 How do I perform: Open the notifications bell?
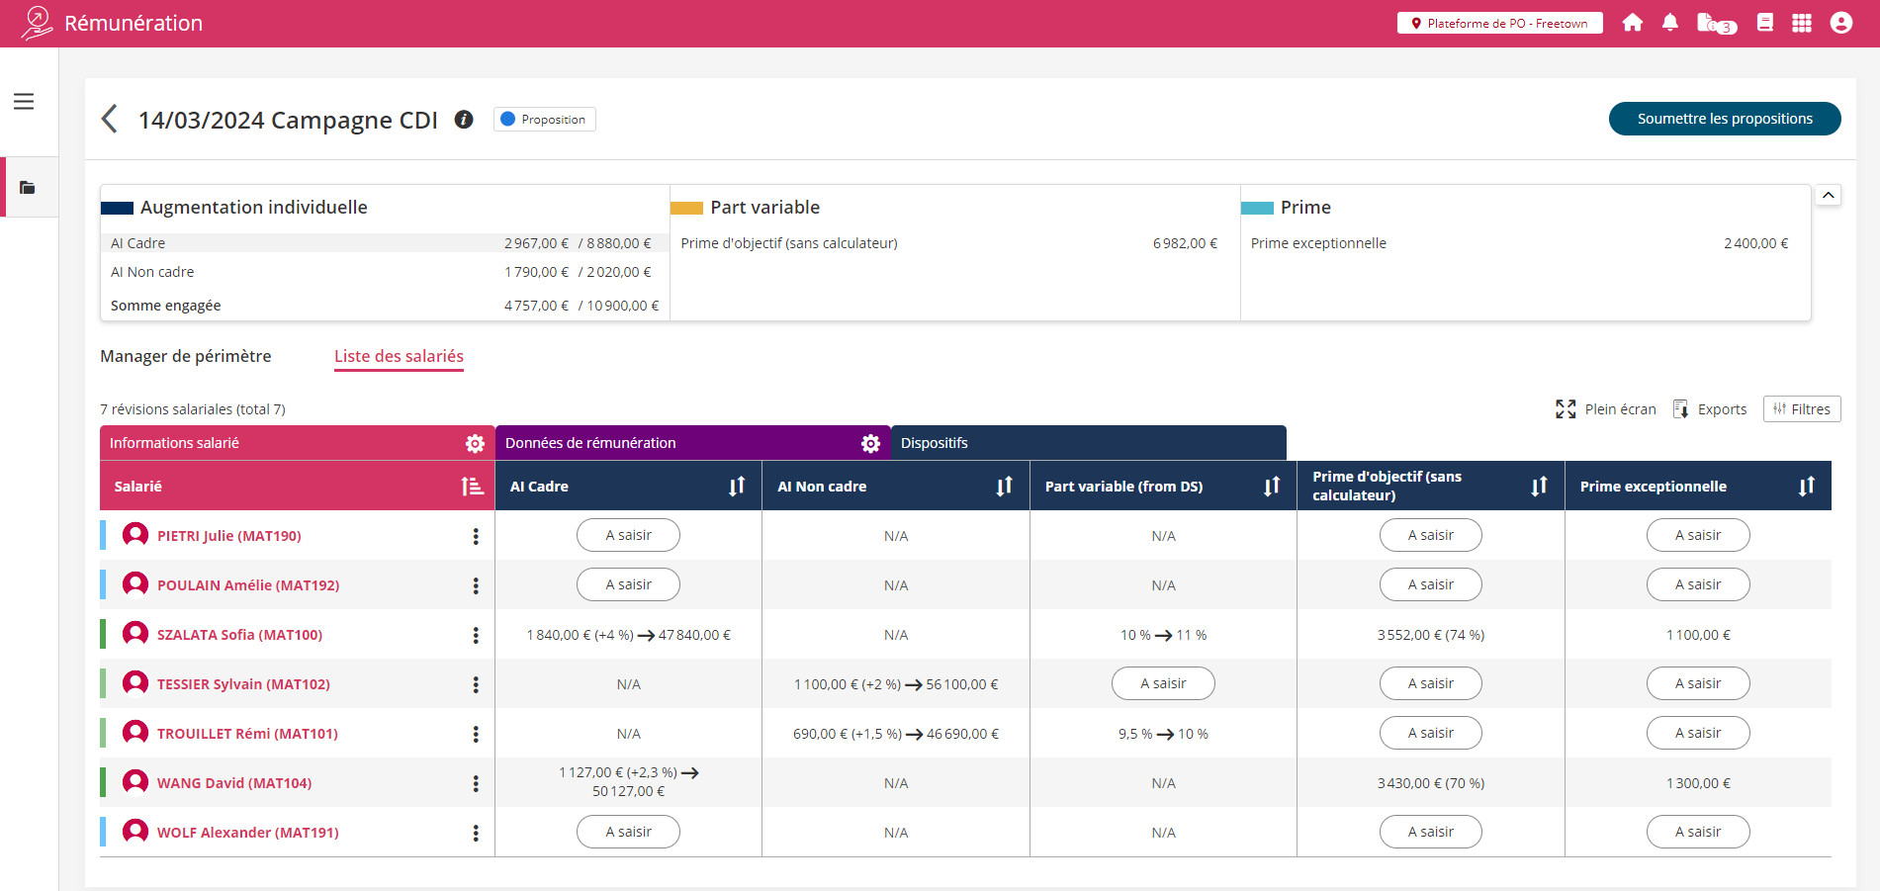(1669, 23)
